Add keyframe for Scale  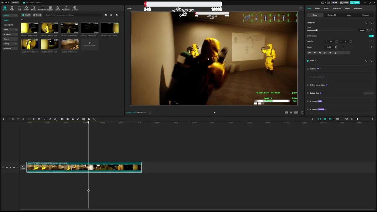[x=372, y=30]
